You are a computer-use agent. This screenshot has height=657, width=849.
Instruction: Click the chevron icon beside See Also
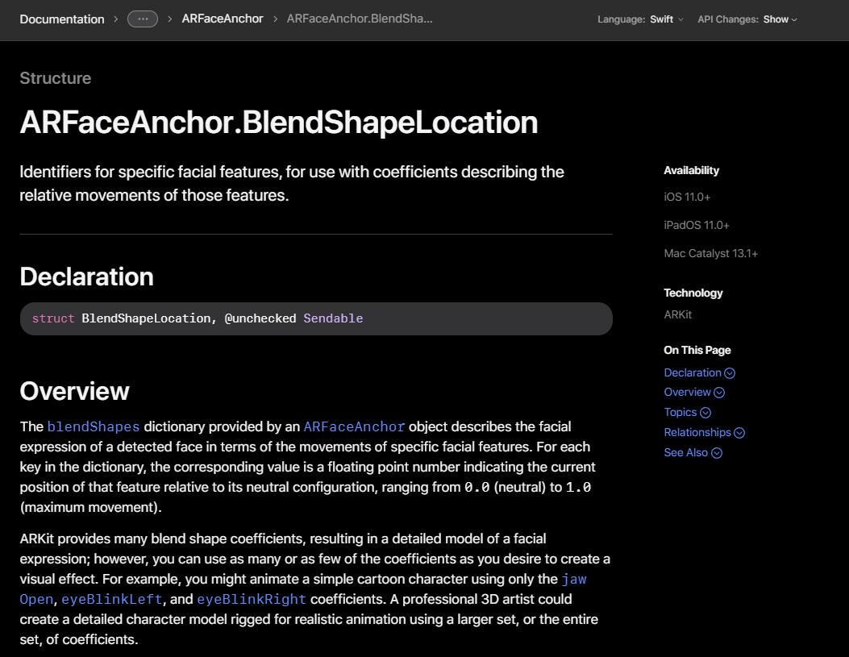tap(717, 453)
